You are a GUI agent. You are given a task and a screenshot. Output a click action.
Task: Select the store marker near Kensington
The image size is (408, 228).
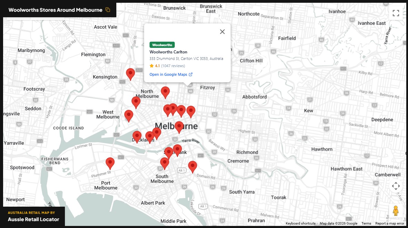130,74
